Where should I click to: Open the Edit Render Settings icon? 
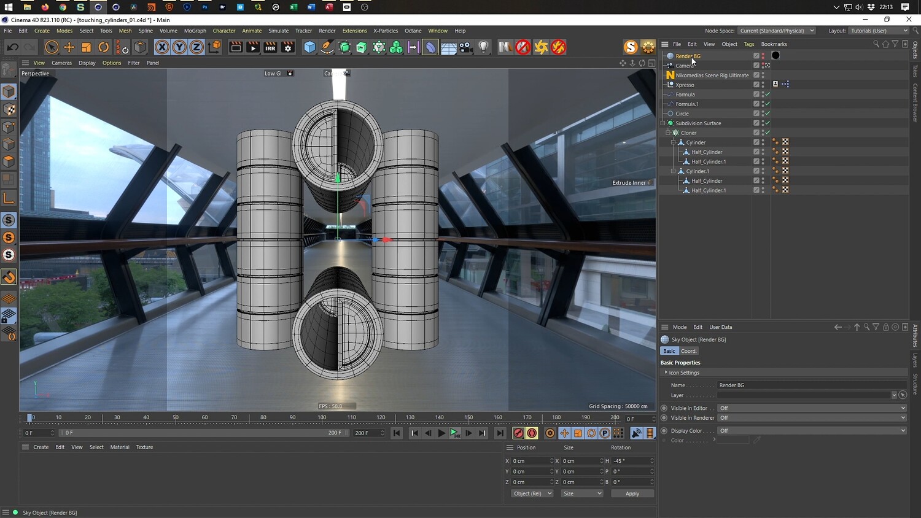click(x=287, y=47)
